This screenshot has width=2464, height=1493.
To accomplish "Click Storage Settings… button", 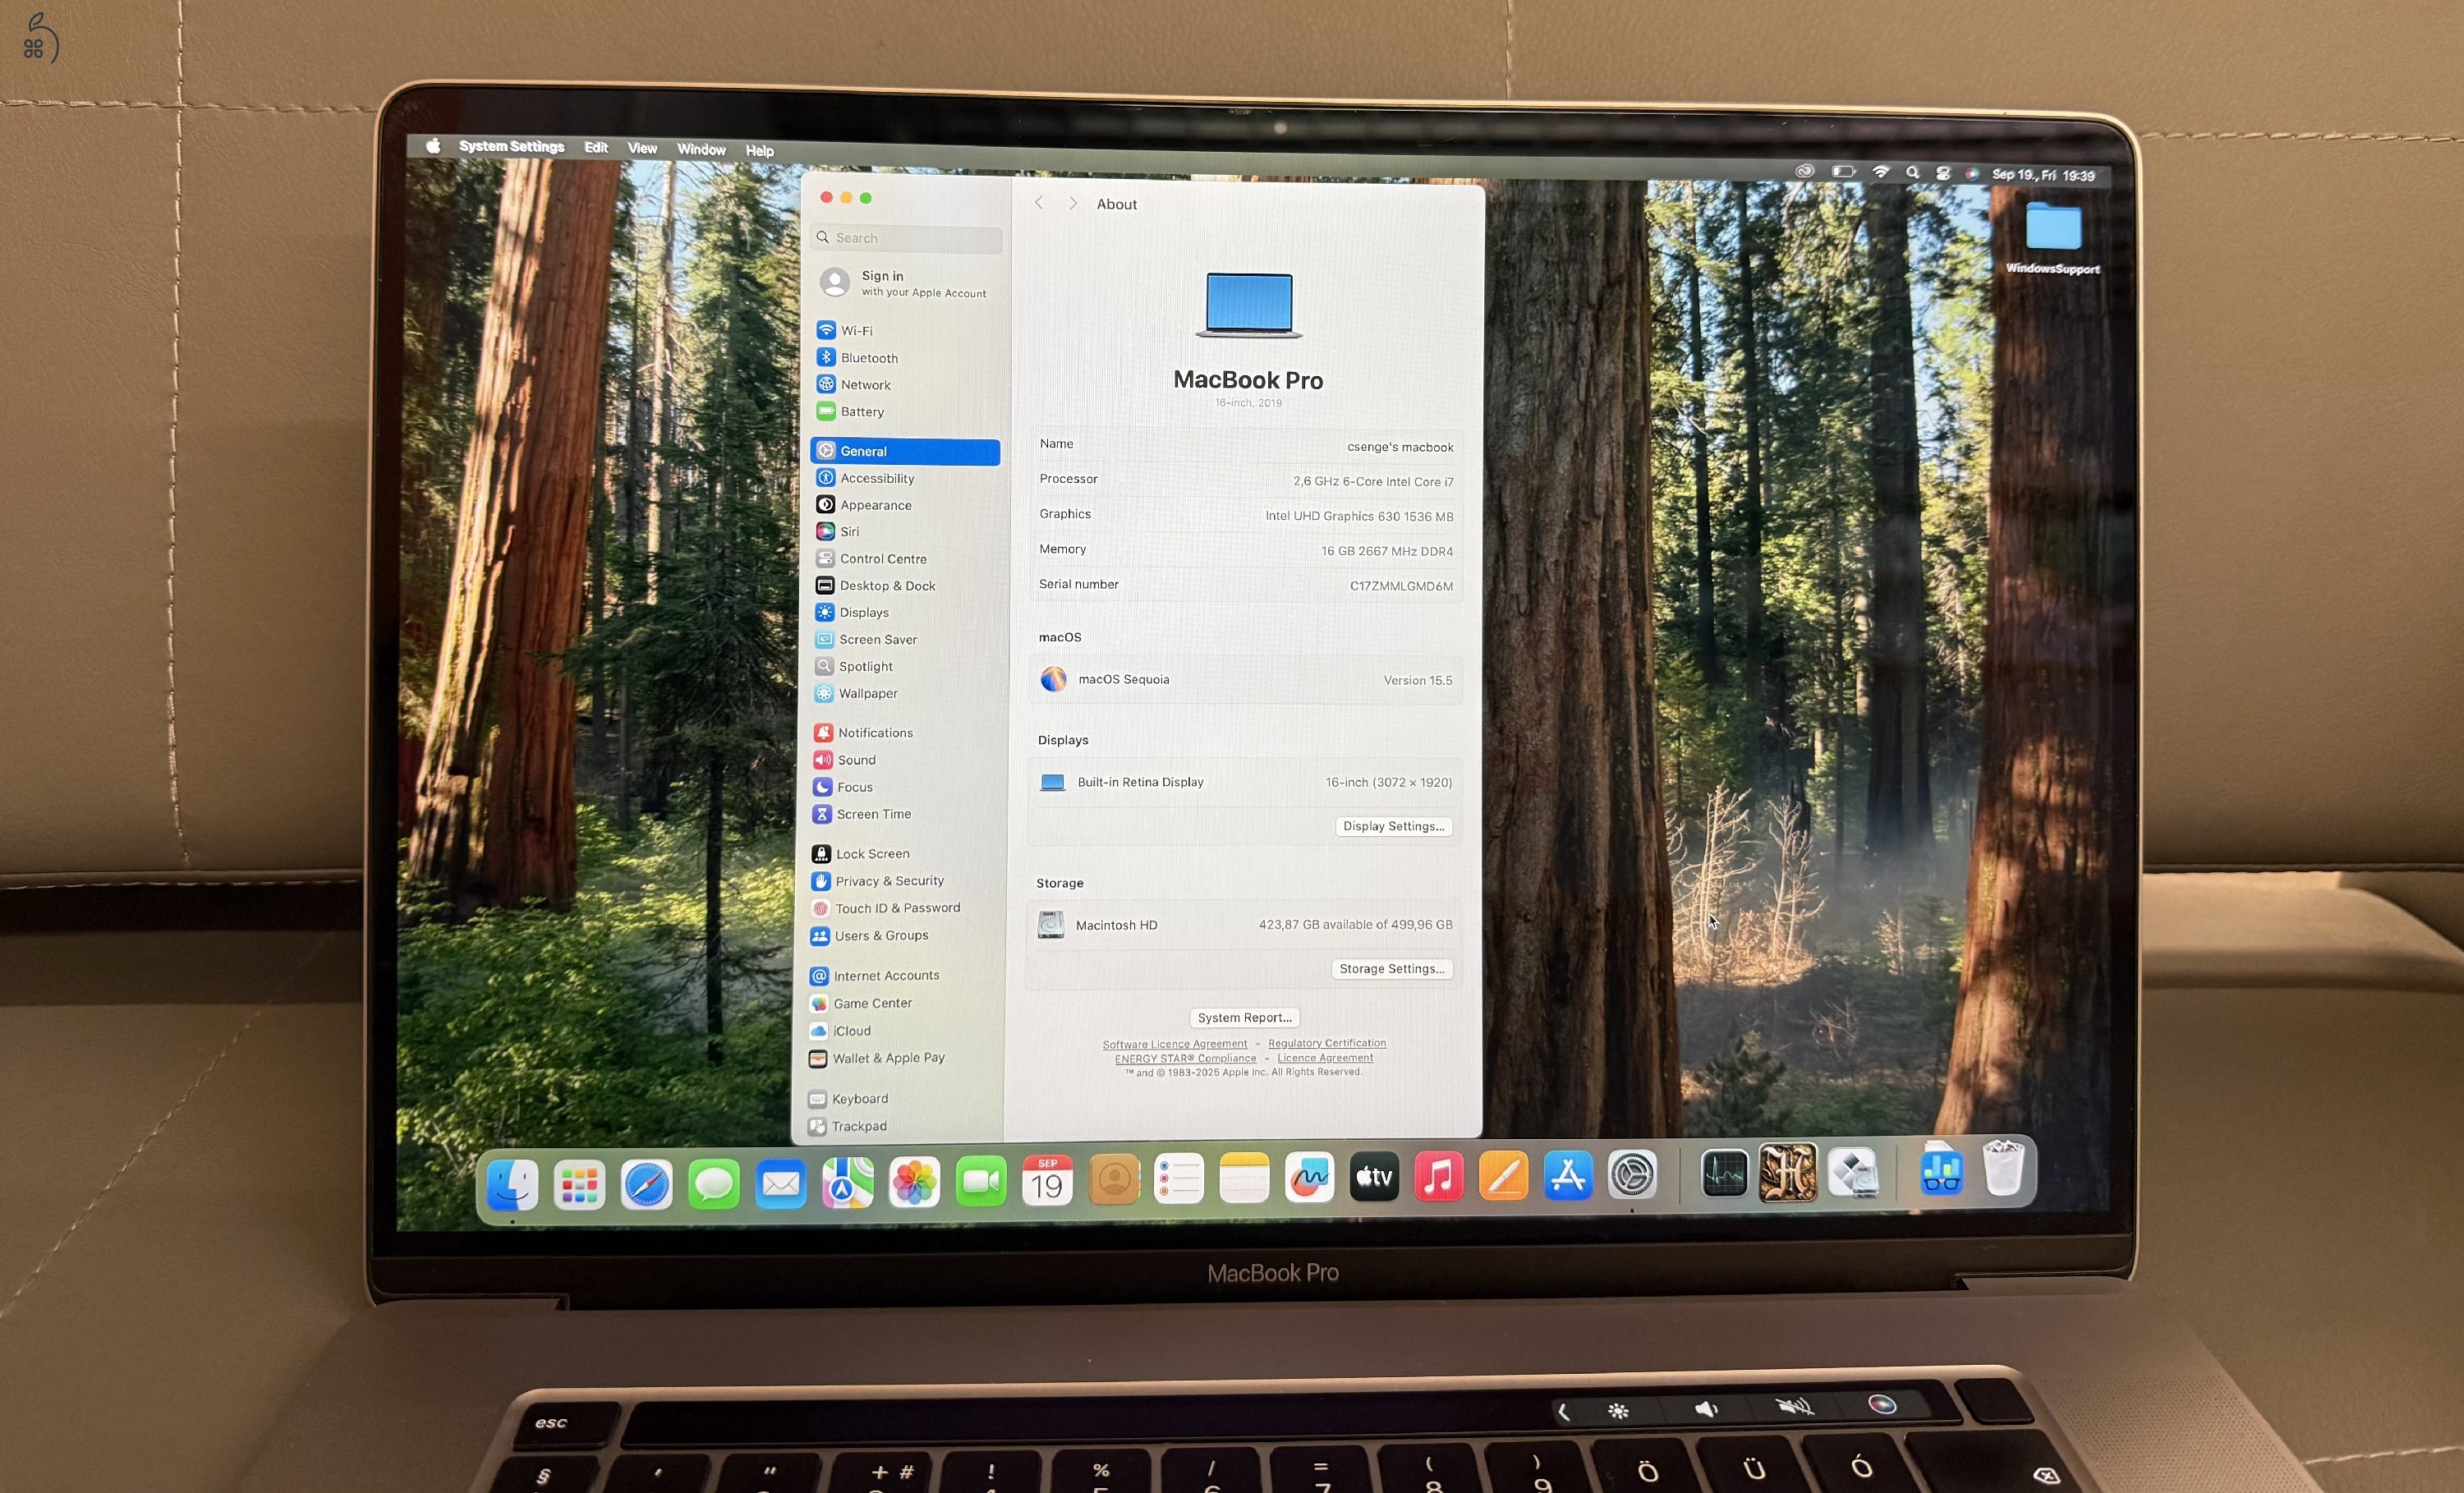I will point(1392,968).
